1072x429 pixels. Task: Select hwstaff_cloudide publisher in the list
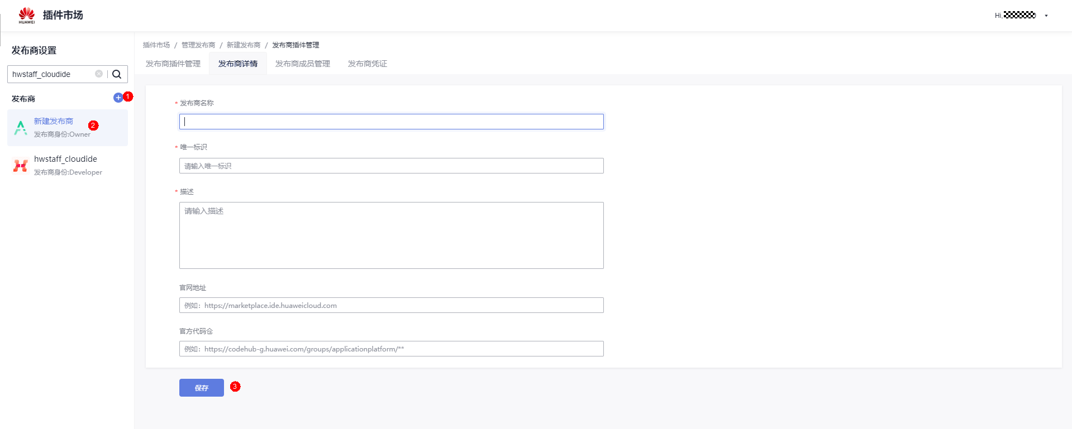click(x=65, y=160)
